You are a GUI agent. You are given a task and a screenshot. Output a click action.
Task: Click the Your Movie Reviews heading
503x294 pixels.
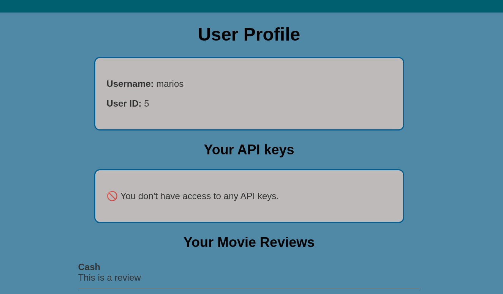(x=249, y=242)
